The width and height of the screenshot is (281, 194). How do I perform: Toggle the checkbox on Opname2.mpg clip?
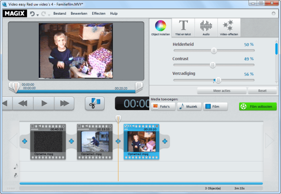click(126, 126)
